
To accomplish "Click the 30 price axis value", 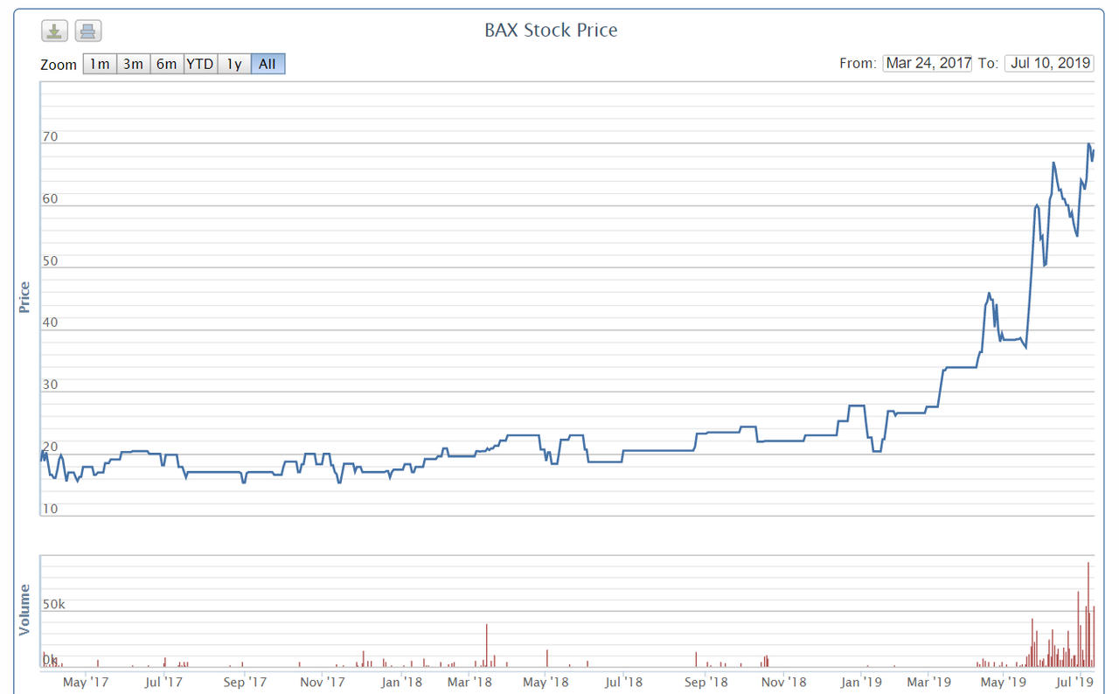I will click(50, 385).
